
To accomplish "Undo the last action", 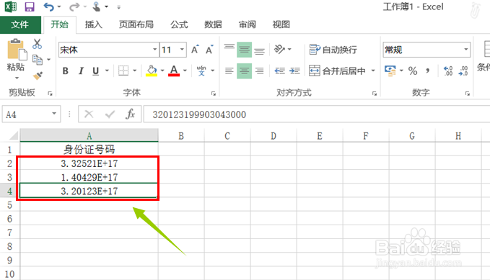I will pos(49,6).
